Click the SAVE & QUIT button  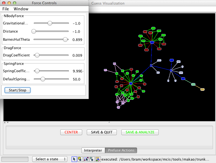pyautogui.click(x=102, y=132)
